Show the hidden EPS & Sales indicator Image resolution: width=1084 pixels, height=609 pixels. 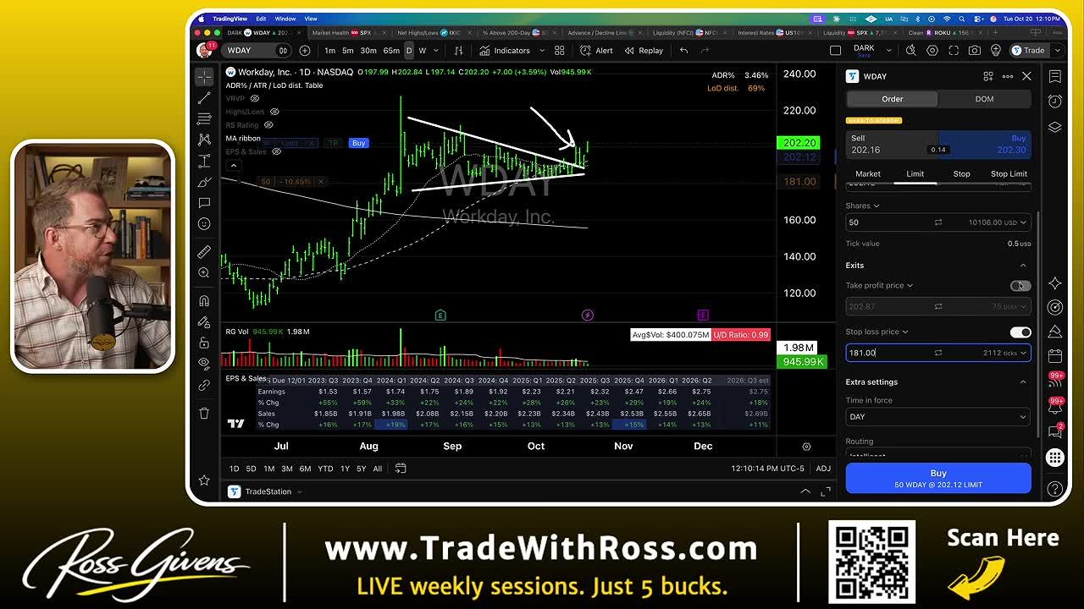pos(276,152)
